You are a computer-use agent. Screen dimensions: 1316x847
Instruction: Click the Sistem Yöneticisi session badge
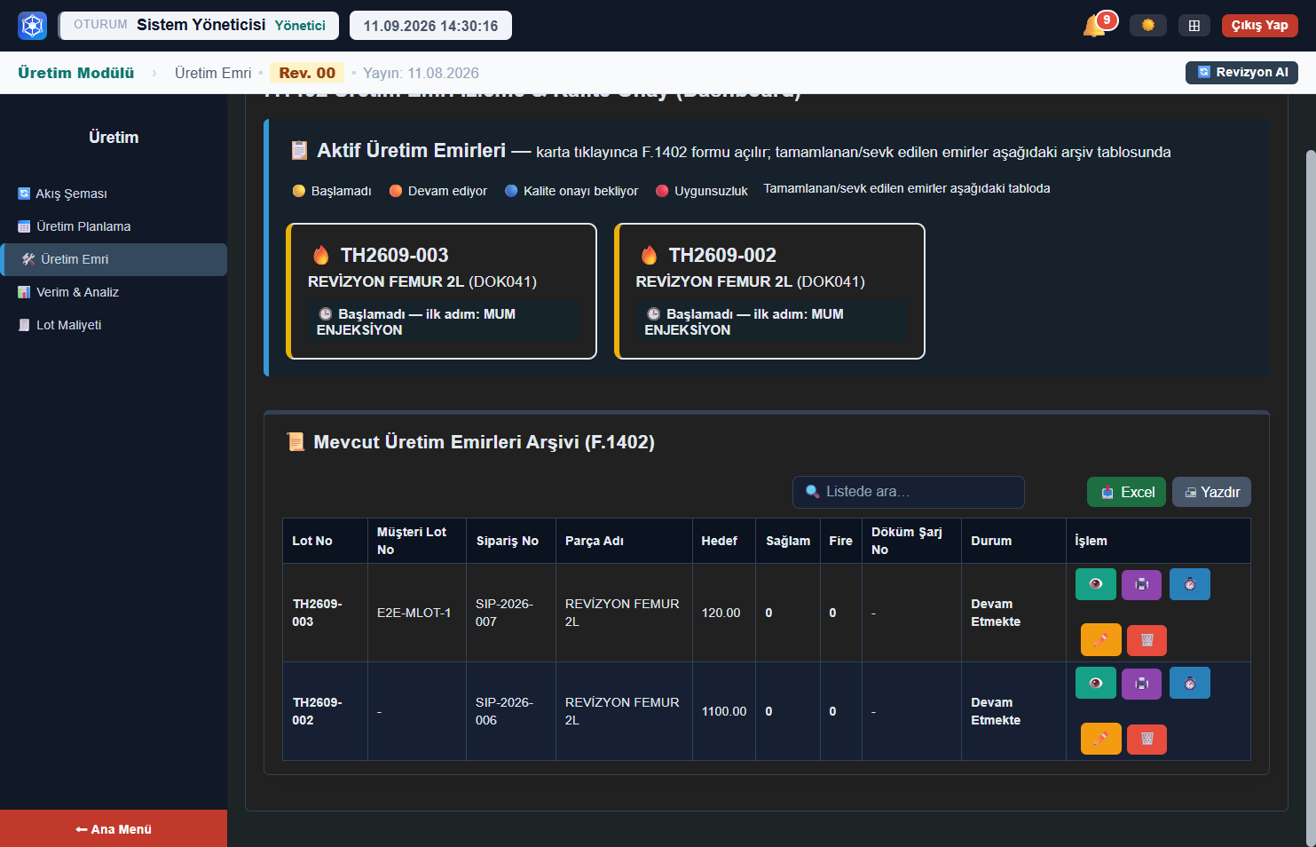pyautogui.click(x=199, y=25)
